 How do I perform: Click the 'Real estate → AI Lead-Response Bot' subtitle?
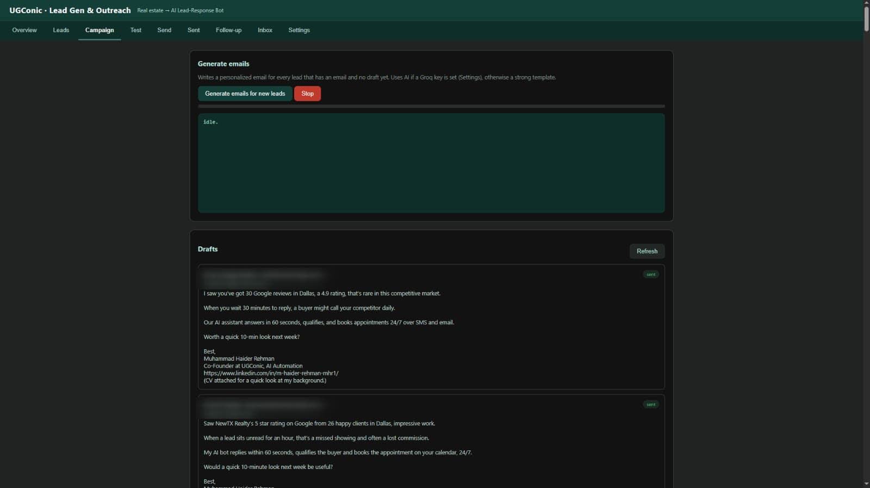[181, 10]
